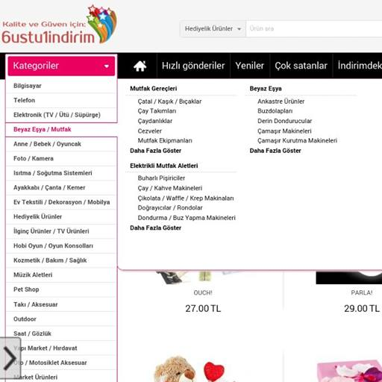Screen dimensions: 382x382
Task: Click the 6ustu1indirim logo
Action: [x=59, y=25]
